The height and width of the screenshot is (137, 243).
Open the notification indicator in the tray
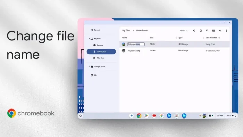(x=211, y=116)
